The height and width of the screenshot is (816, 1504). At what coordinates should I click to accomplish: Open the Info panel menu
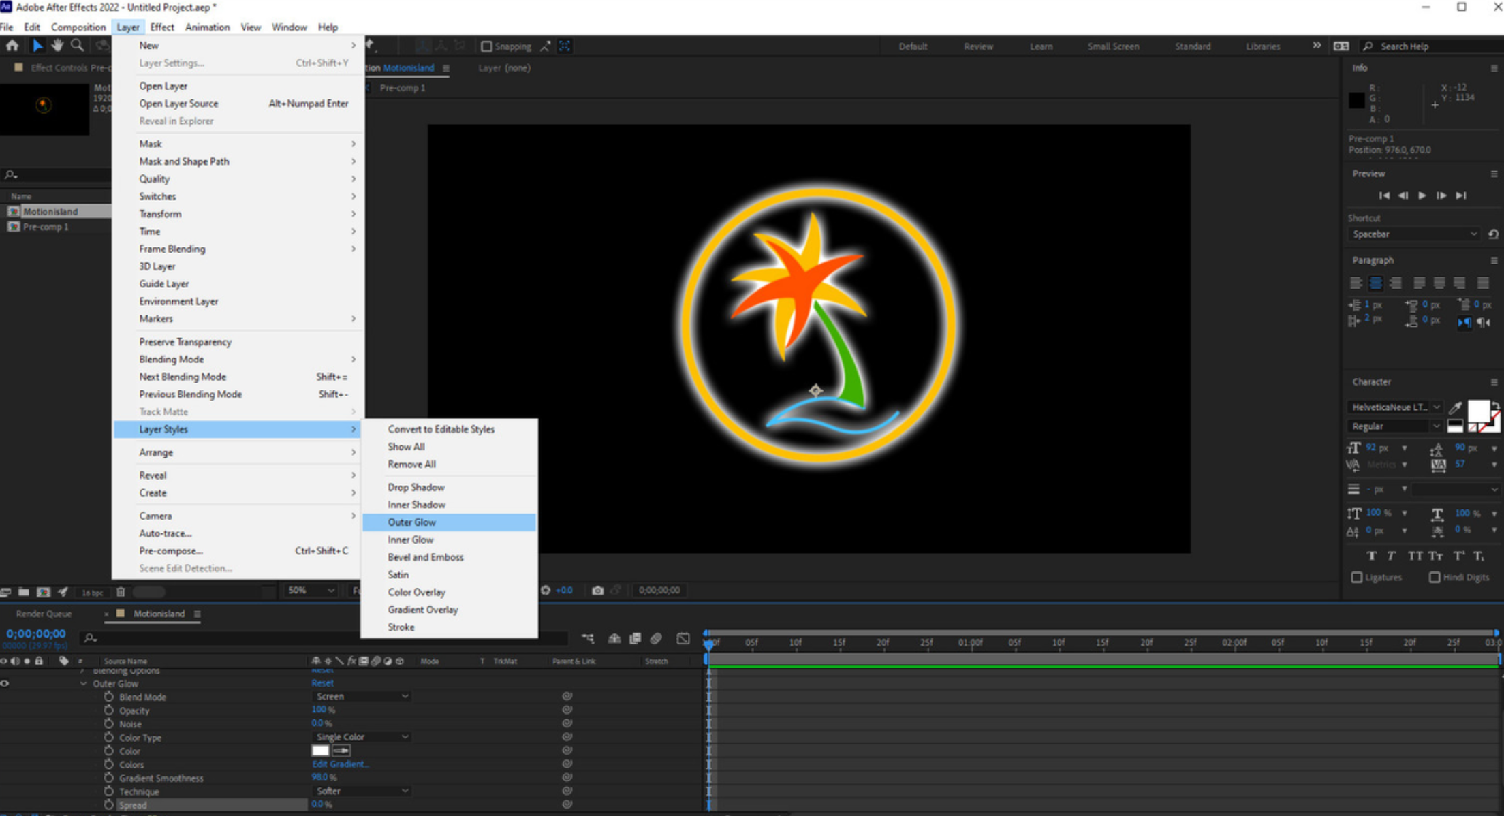1494,68
